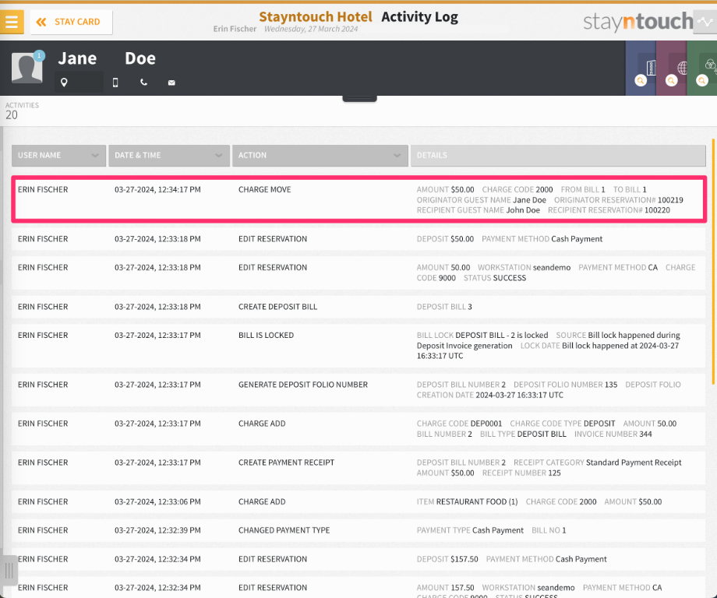This screenshot has width=717, height=598.
Task: Open the hamburger main menu
Action: pos(12,22)
